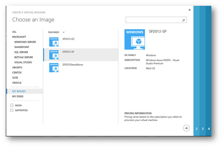
Task: Click the Pricing Information heading
Action: click(138, 113)
